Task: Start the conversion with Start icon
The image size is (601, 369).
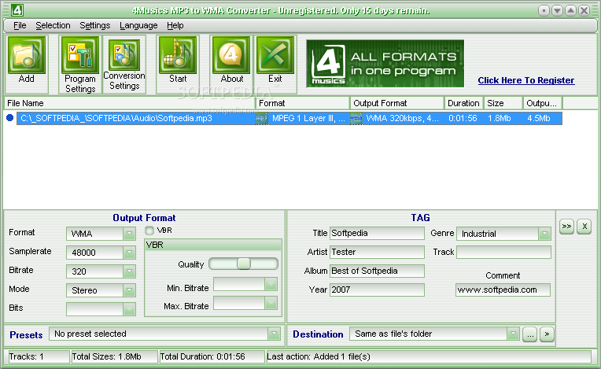Action: pyautogui.click(x=178, y=55)
